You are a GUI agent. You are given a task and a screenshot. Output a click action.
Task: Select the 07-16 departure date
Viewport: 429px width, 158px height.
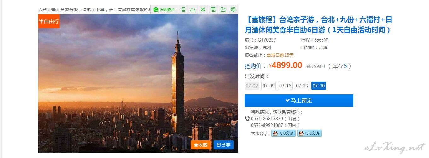point(285,86)
